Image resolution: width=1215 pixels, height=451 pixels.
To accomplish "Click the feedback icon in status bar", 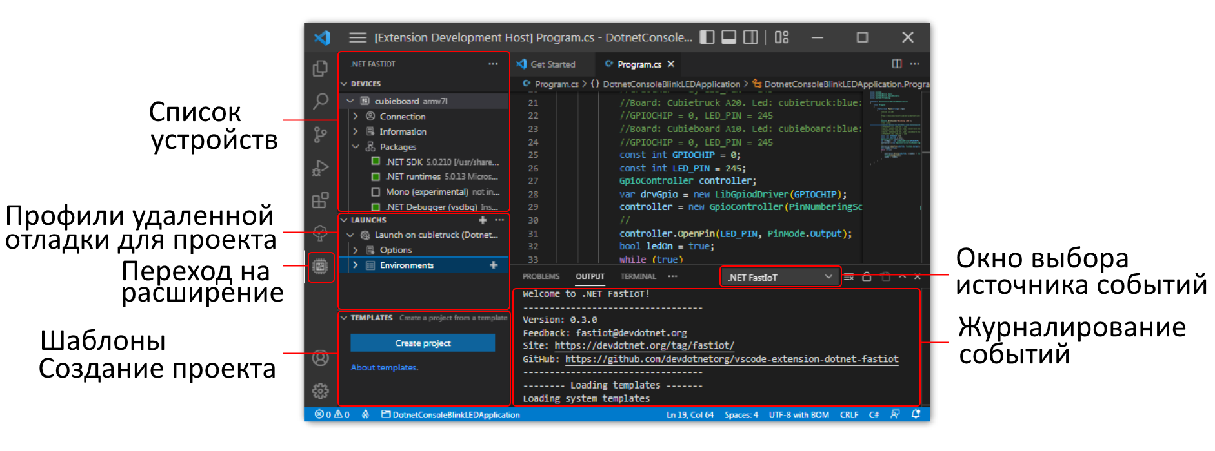I will click(895, 414).
